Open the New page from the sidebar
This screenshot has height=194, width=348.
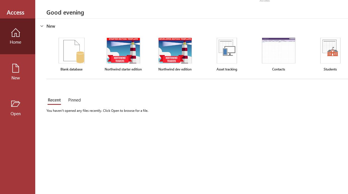pyautogui.click(x=15, y=72)
